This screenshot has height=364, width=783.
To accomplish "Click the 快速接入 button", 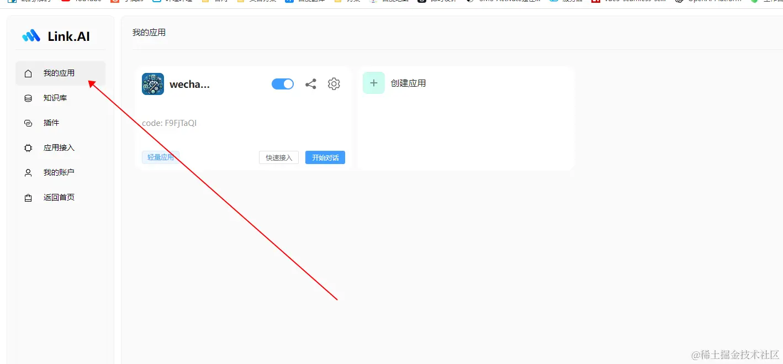I will (x=278, y=157).
